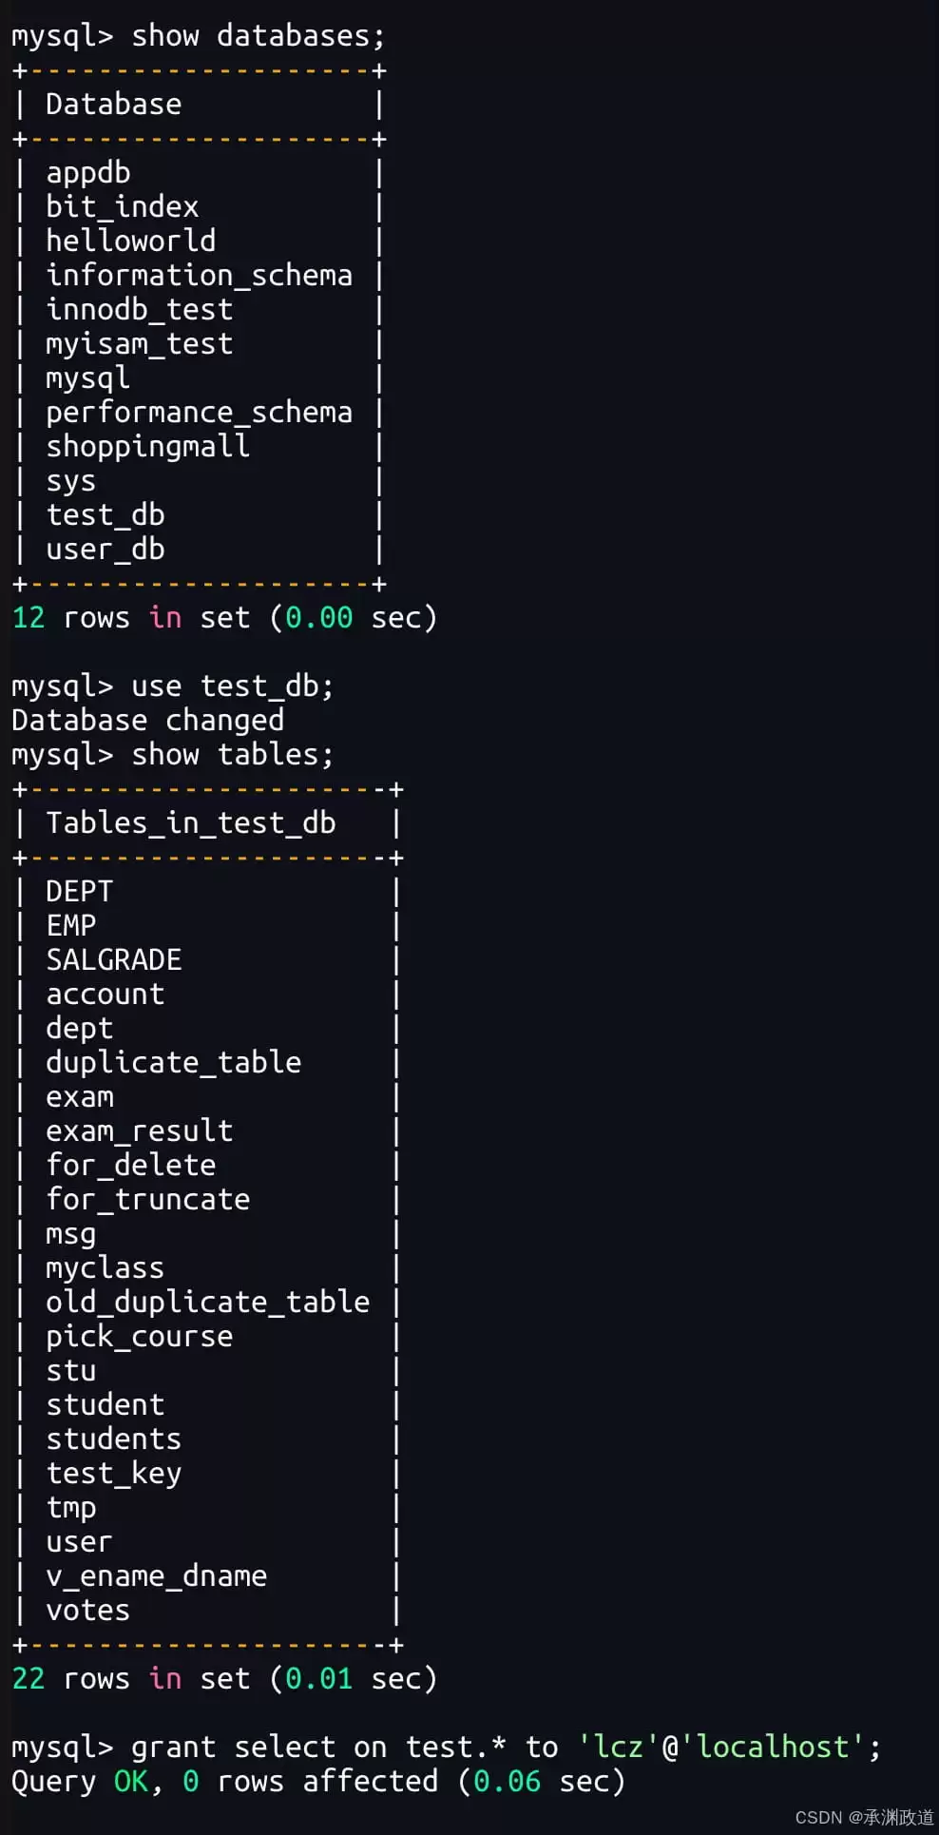Click the bit_index database entry
This screenshot has width=939, height=1835.
click(123, 207)
